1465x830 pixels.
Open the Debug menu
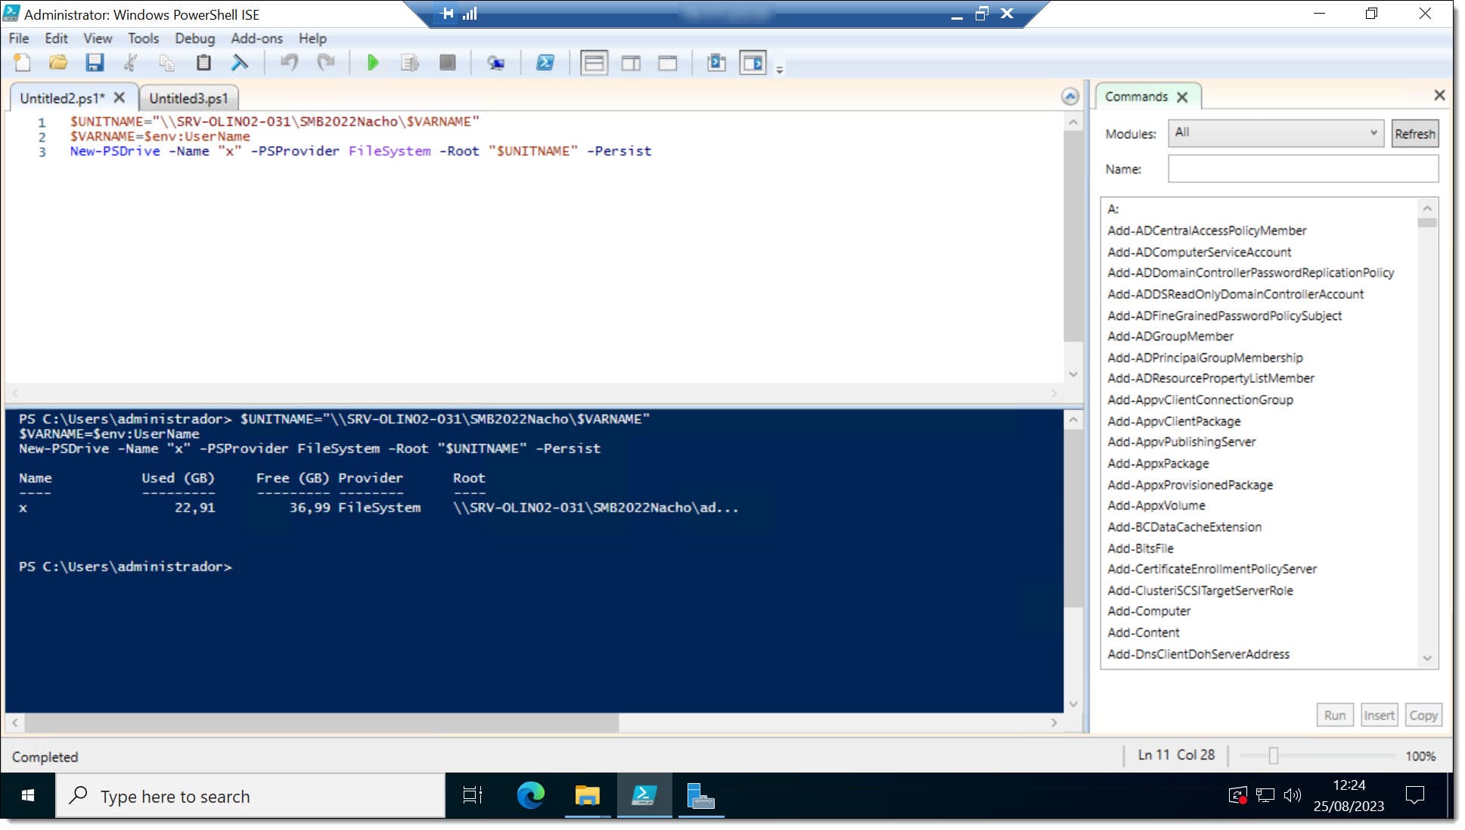(194, 39)
